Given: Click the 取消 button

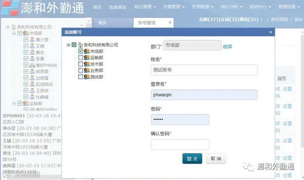Looking at the screenshot, I should tap(216, 159).
